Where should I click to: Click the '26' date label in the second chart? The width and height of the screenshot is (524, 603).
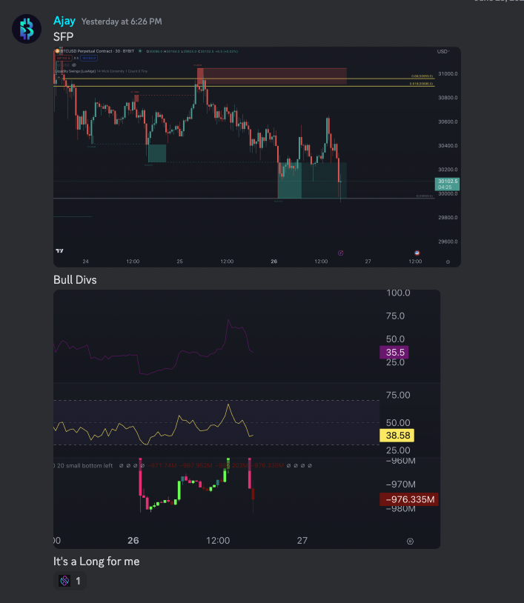[133, 541]
